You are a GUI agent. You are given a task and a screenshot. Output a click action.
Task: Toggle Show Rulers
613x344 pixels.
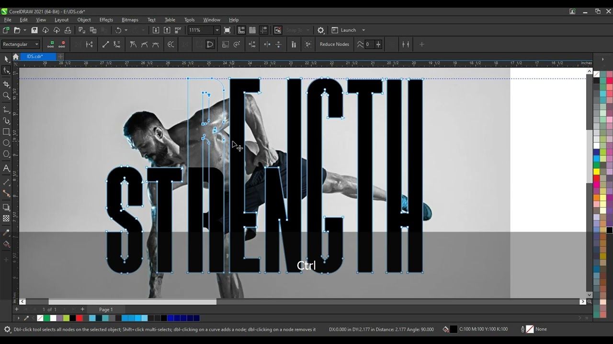click(241, 30)
